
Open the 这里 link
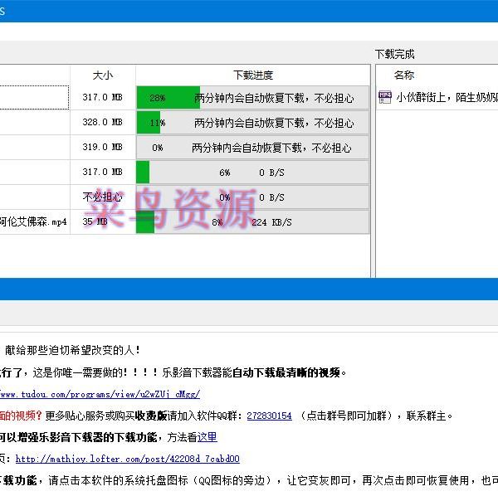tap(207, 437)
